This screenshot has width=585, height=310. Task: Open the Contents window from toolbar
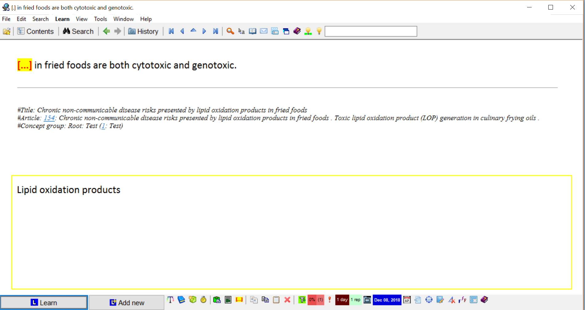[x=35, y=31]
